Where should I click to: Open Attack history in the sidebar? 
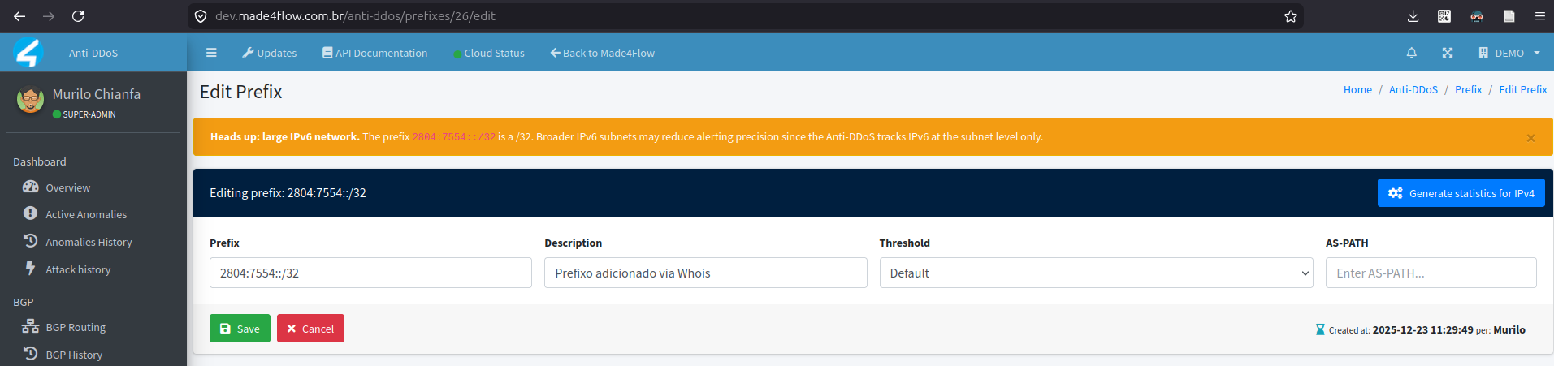coord(67,269)
